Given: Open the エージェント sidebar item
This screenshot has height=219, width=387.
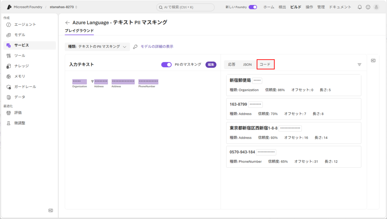Looking at the screenshot, I should click(29, 25).
